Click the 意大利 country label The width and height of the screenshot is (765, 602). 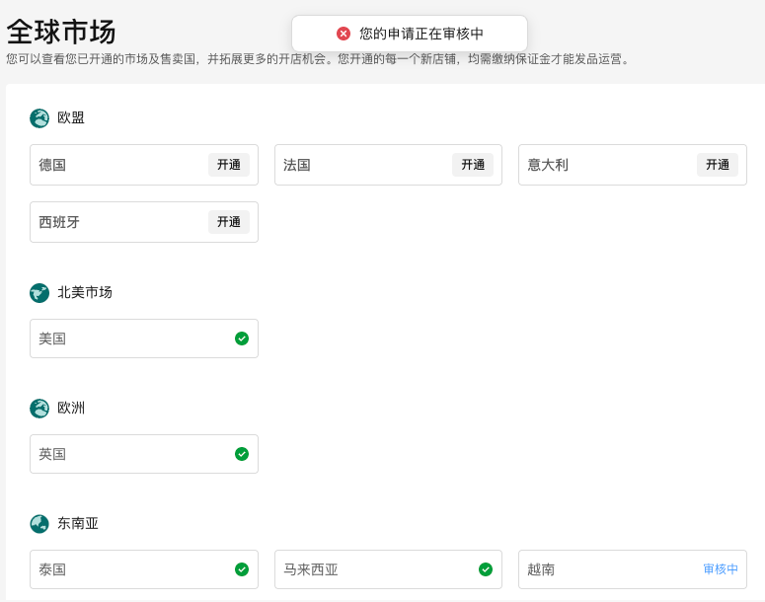548,165
